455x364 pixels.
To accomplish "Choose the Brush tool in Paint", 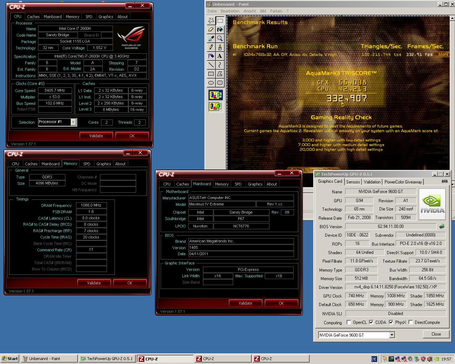I will coord(220,47).
